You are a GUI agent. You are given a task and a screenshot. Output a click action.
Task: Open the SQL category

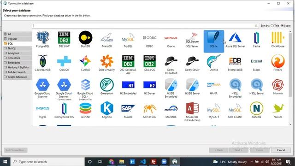[x=18, y=43]
